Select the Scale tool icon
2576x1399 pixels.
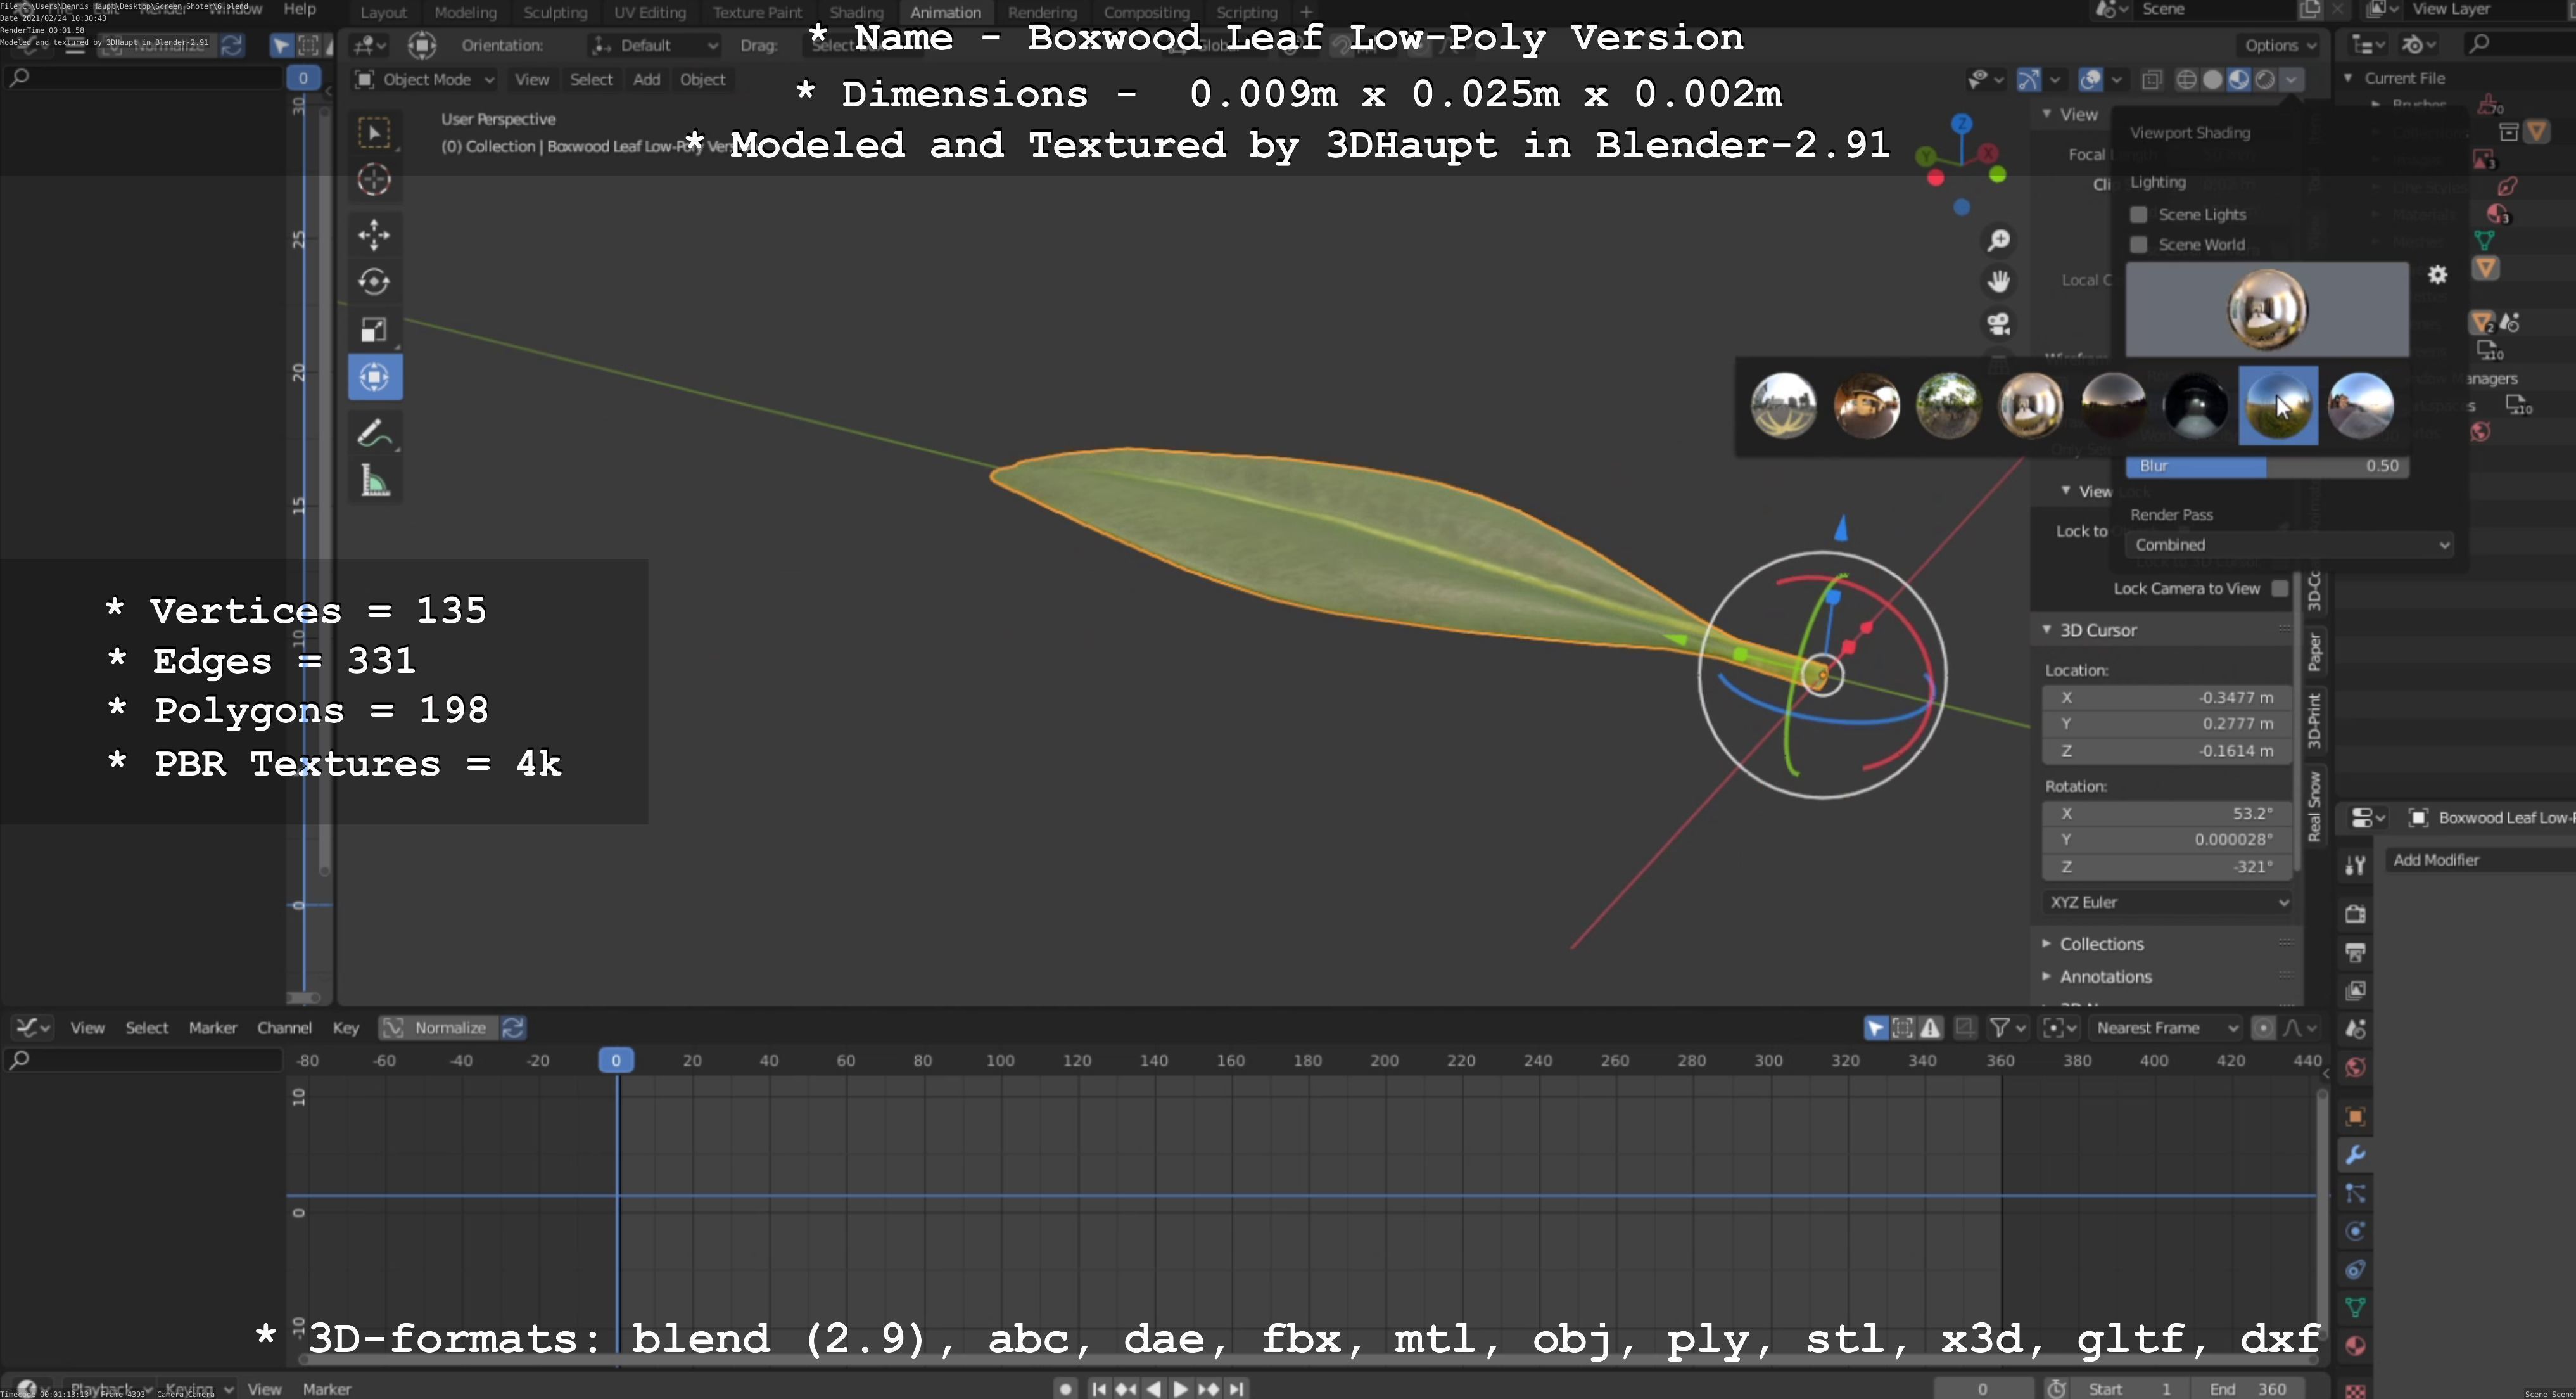[374, 330]
